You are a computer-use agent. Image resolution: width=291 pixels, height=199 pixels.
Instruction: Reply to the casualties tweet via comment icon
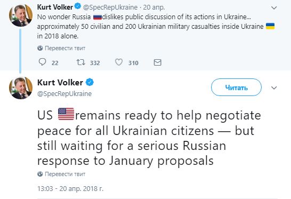(42, 62)
